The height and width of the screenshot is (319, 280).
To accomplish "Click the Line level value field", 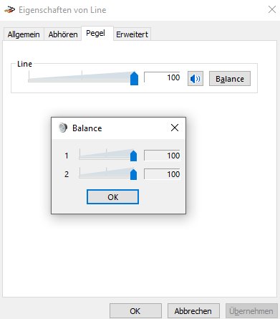I will pos(162,77).
